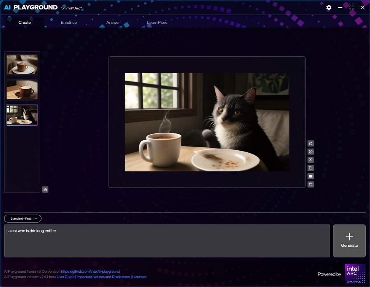
Task: Click the magnifier zoom-in icon
Action: click(310, 160)
